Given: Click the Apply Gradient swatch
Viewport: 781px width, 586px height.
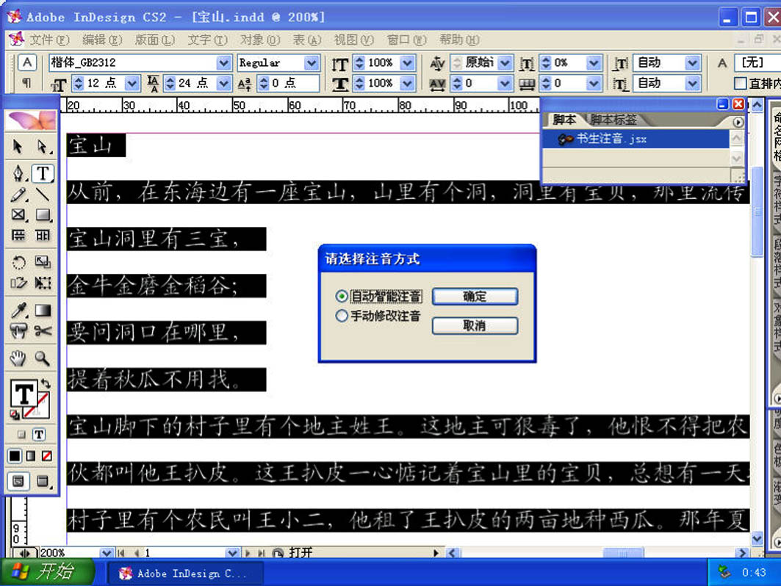Looking at the screenshot, I should click(x=31, y=455).
